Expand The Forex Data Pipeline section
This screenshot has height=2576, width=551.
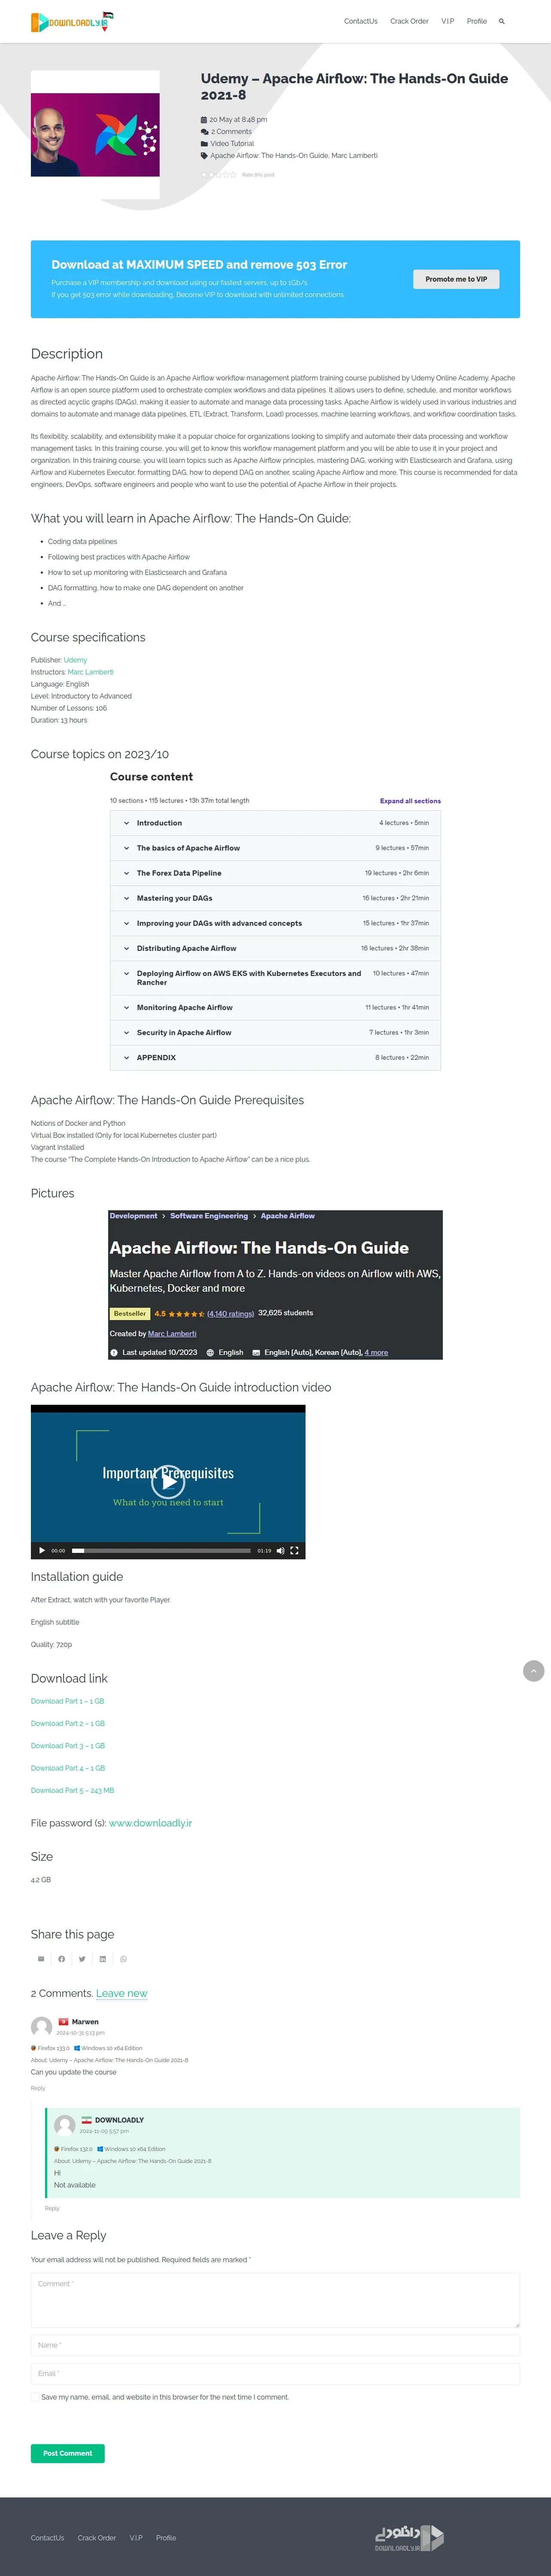275,873
